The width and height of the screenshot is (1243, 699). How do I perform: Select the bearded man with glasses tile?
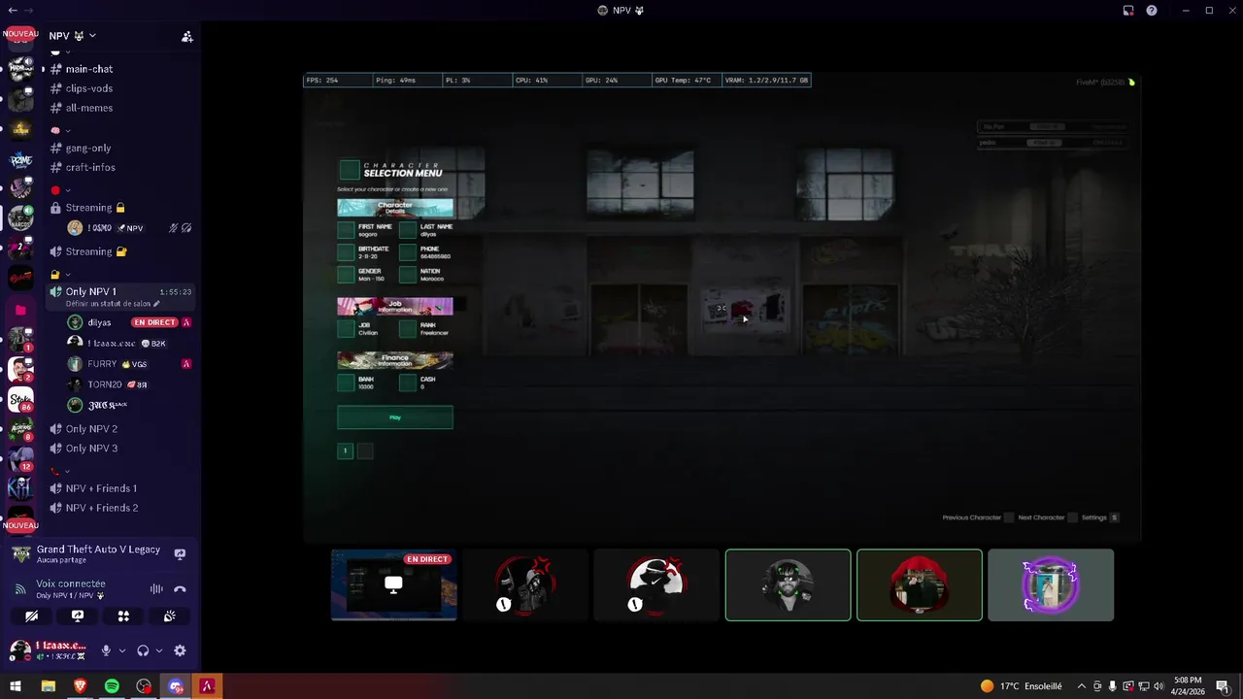pos(788,584)
